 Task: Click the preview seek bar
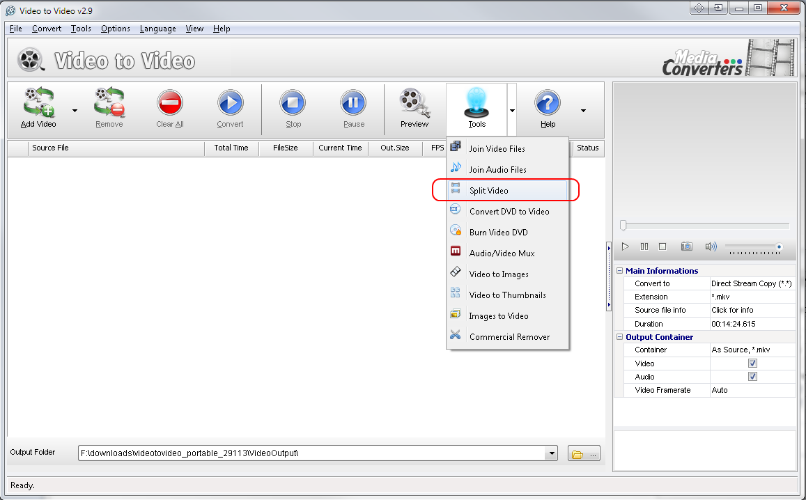tap(705, 226)
